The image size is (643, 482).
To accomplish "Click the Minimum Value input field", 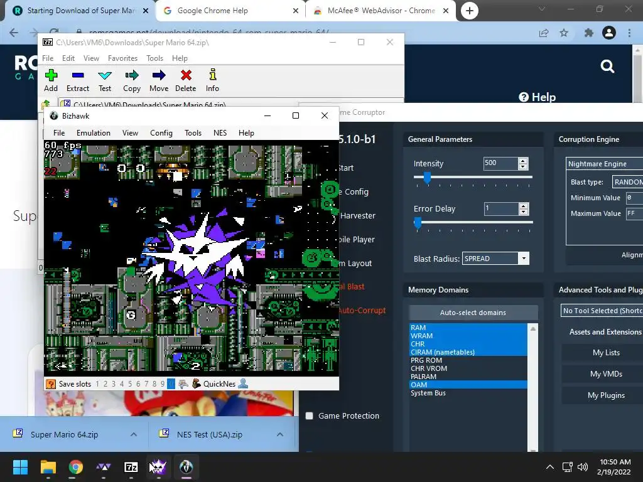I will pos(634,198).
